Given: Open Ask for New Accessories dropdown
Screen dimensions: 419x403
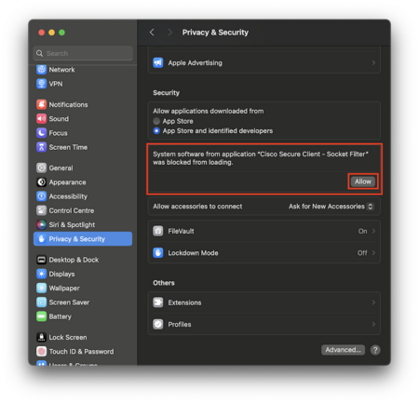Looking at the screenshot, I should [331, 207].
